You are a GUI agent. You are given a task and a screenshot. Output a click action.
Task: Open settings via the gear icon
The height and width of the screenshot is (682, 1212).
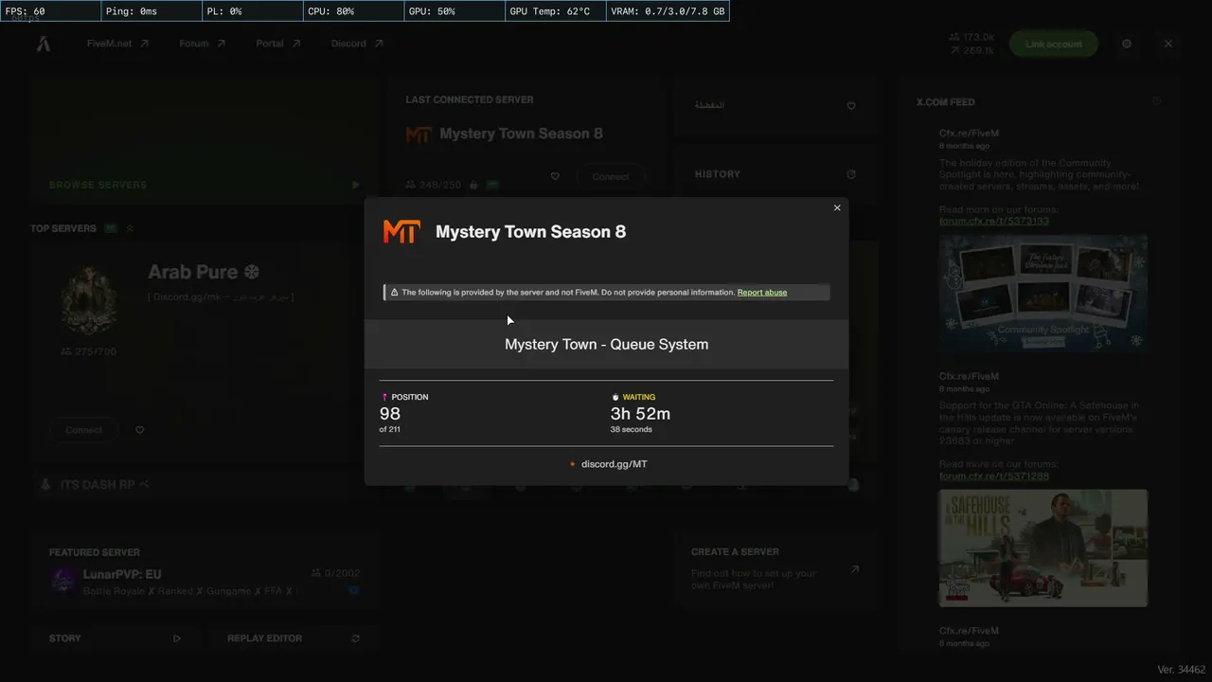point(1127,44)
